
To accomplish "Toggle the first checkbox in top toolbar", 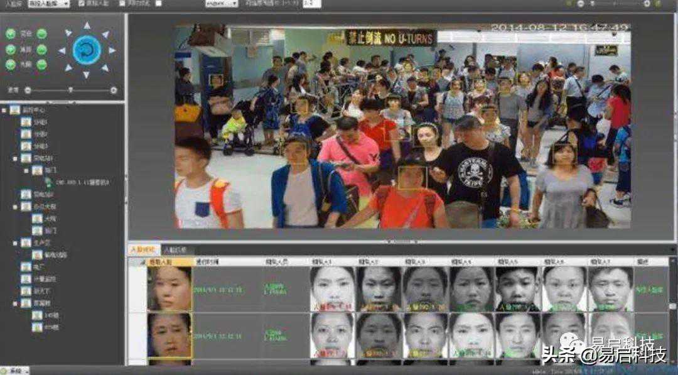I will 82,3.
